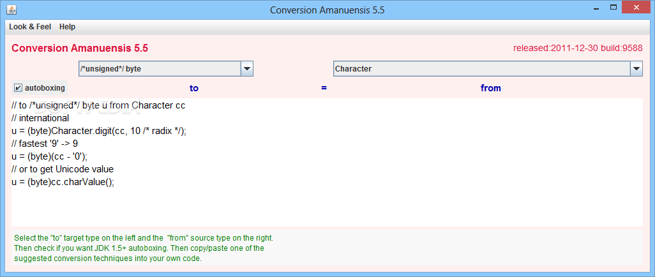655x277 pixels.
Task: Click the red Conversion Amanuensis 5.5 heading
Action: tap(80, 48)
